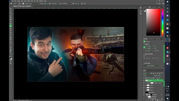Pick a shade in the red color field
Image resolution: width=179 pixels, height=101 pixels.
(x=153, y=22)
